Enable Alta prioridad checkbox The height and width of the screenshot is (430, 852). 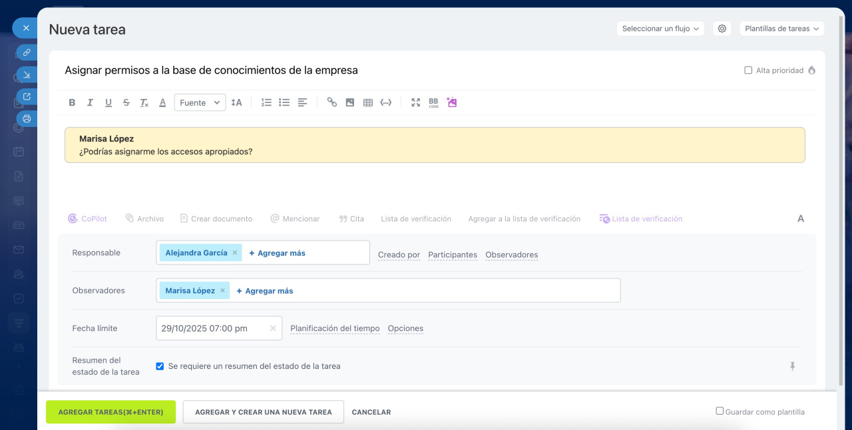click(x=748, y=70)
